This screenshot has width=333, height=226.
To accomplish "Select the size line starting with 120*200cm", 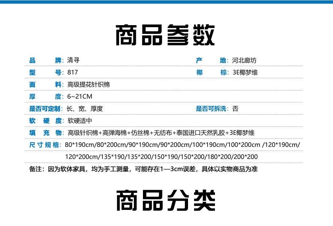I will (161, 157).
